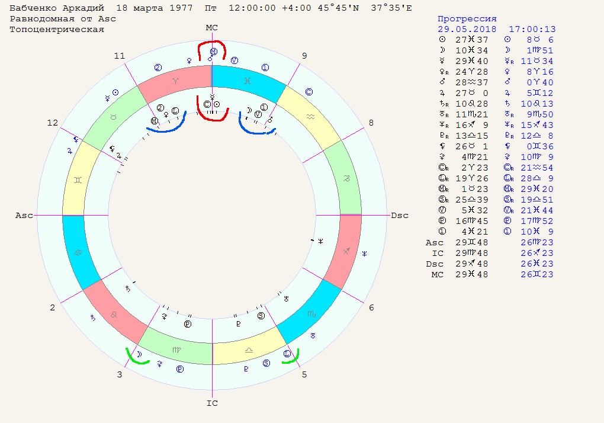The image size is (604, 423).
Task: Select the blue progressed Neptune in outer ring
Action: [365, 253]
